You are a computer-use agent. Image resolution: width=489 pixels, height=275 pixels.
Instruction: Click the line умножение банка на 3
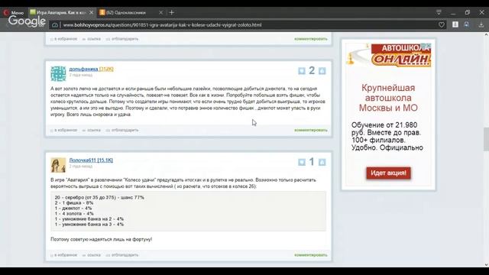pyautogui.click(x=89, y=224)
